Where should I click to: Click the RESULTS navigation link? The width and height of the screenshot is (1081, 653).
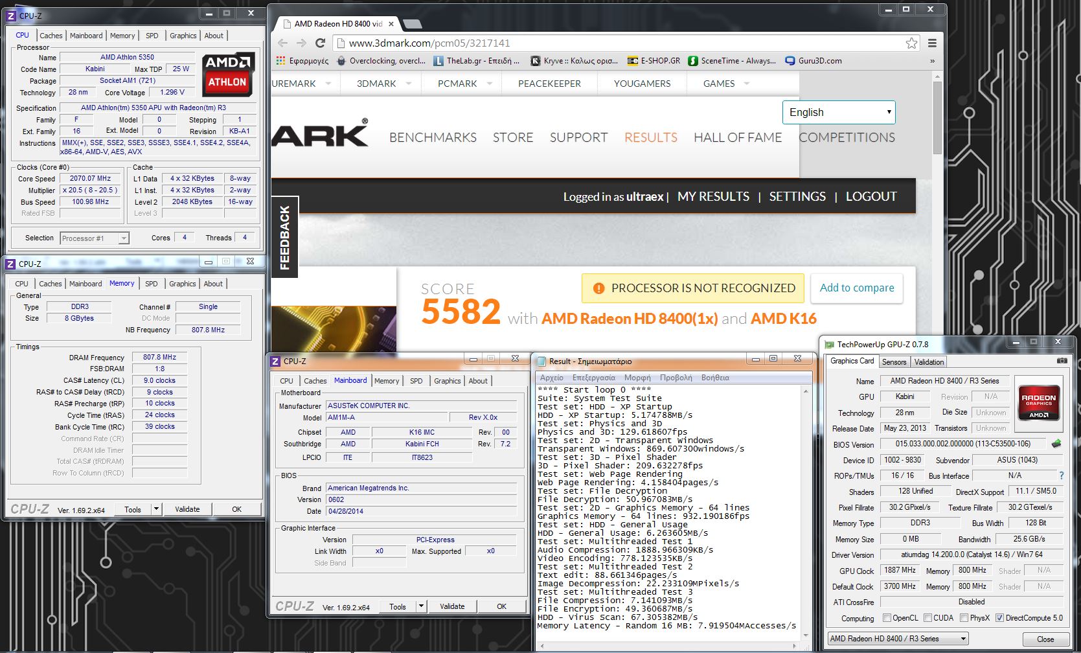click(x=651, y=137)
